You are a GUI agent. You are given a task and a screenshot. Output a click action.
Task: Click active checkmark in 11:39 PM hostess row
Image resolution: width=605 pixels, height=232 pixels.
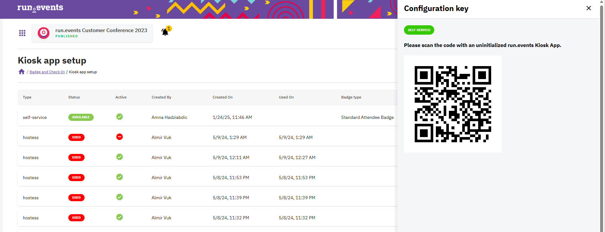click(120, 197)
